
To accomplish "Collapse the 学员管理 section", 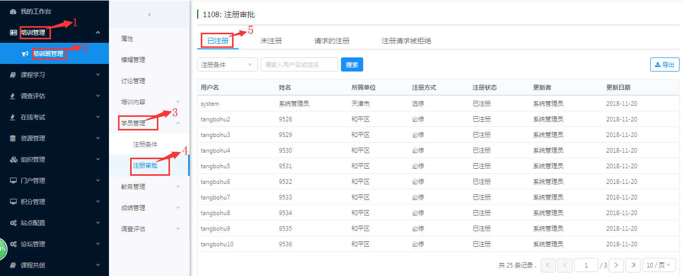I will click(178, 123).
